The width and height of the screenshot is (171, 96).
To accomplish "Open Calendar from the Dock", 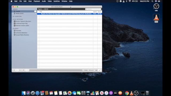I will 51,93.
